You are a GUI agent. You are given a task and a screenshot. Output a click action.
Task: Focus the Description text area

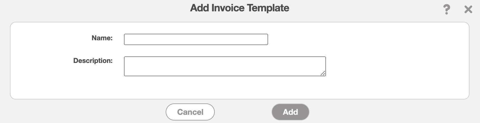pyautogui.click(x=225, y=66)
